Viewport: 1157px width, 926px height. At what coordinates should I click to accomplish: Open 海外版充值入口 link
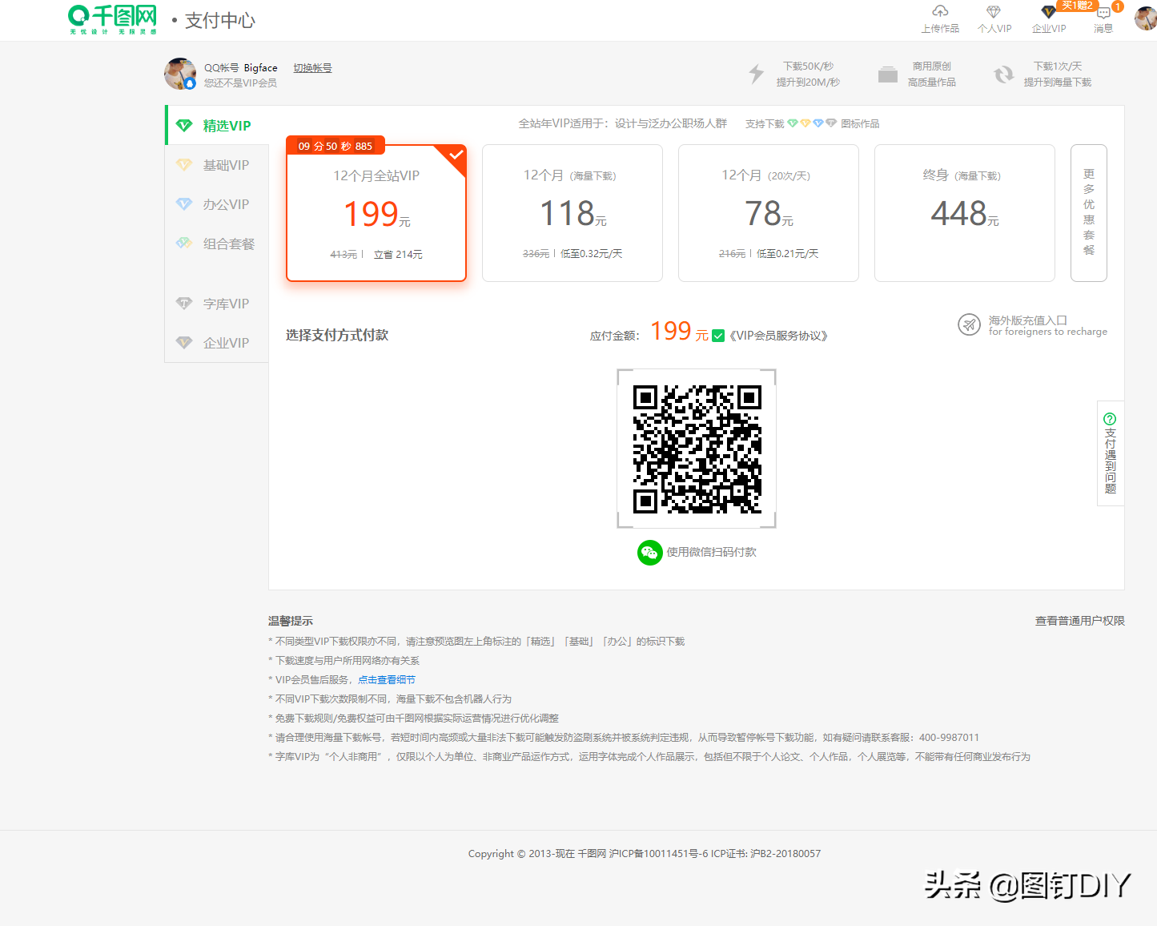pyautogui.click(x=1048, y=325)
